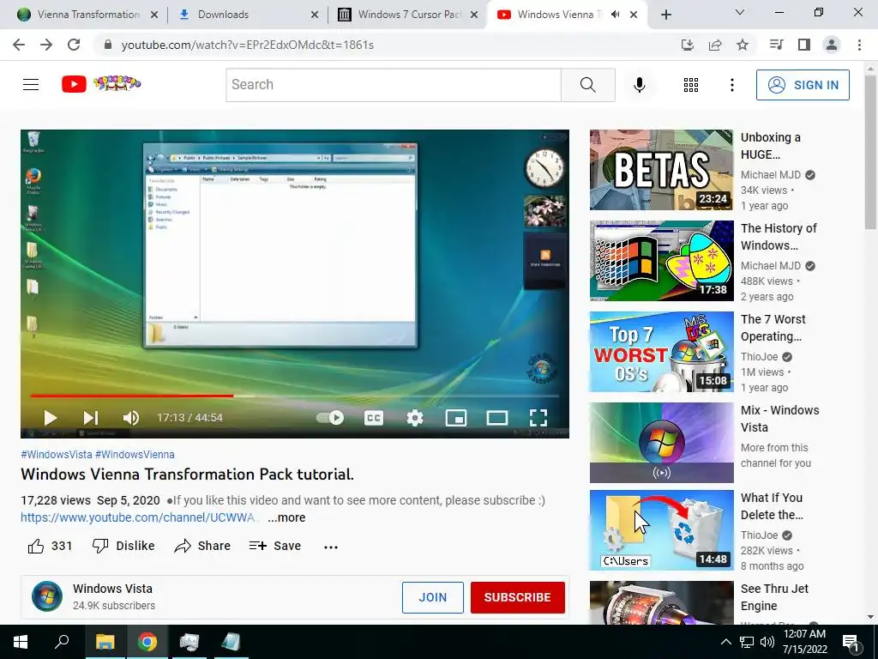Bookmark this page with the star
878x659 pixels.
tap(743, 45)
